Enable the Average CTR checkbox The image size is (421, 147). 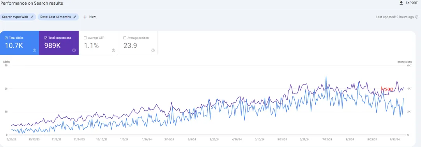pyautogui.click(x=85, y=38)
